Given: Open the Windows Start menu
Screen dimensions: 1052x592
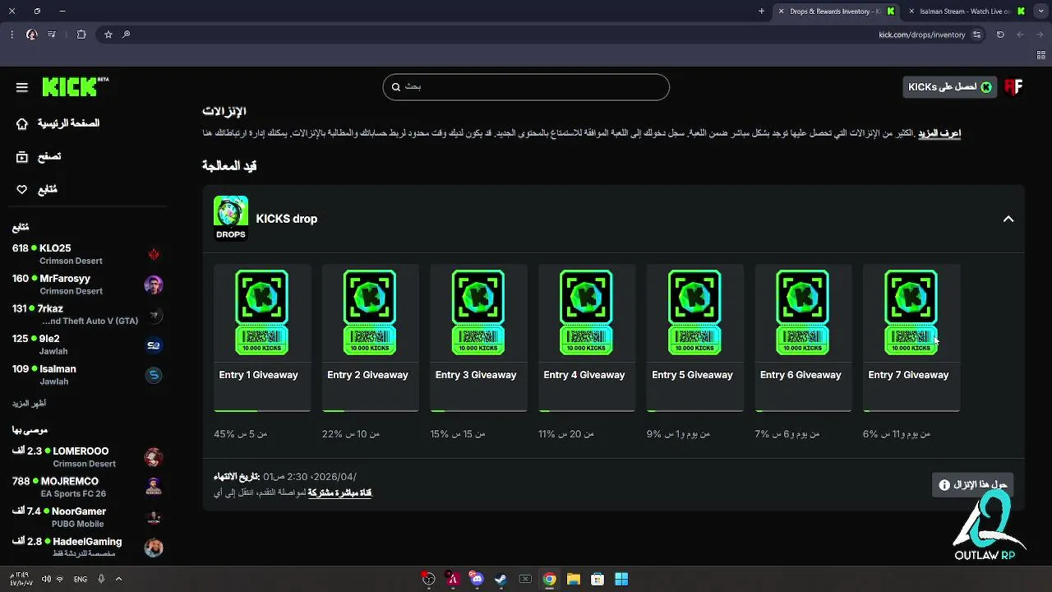Looking at the screenshot, I should tap(621, 579).
